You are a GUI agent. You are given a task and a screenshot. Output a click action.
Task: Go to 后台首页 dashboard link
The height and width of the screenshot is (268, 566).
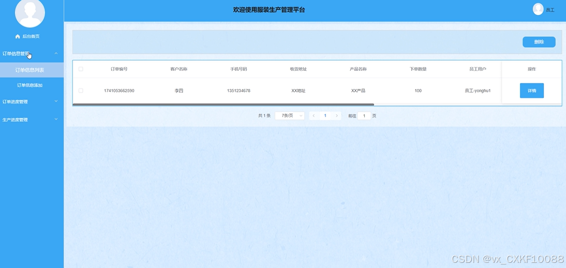coord(31,37)
